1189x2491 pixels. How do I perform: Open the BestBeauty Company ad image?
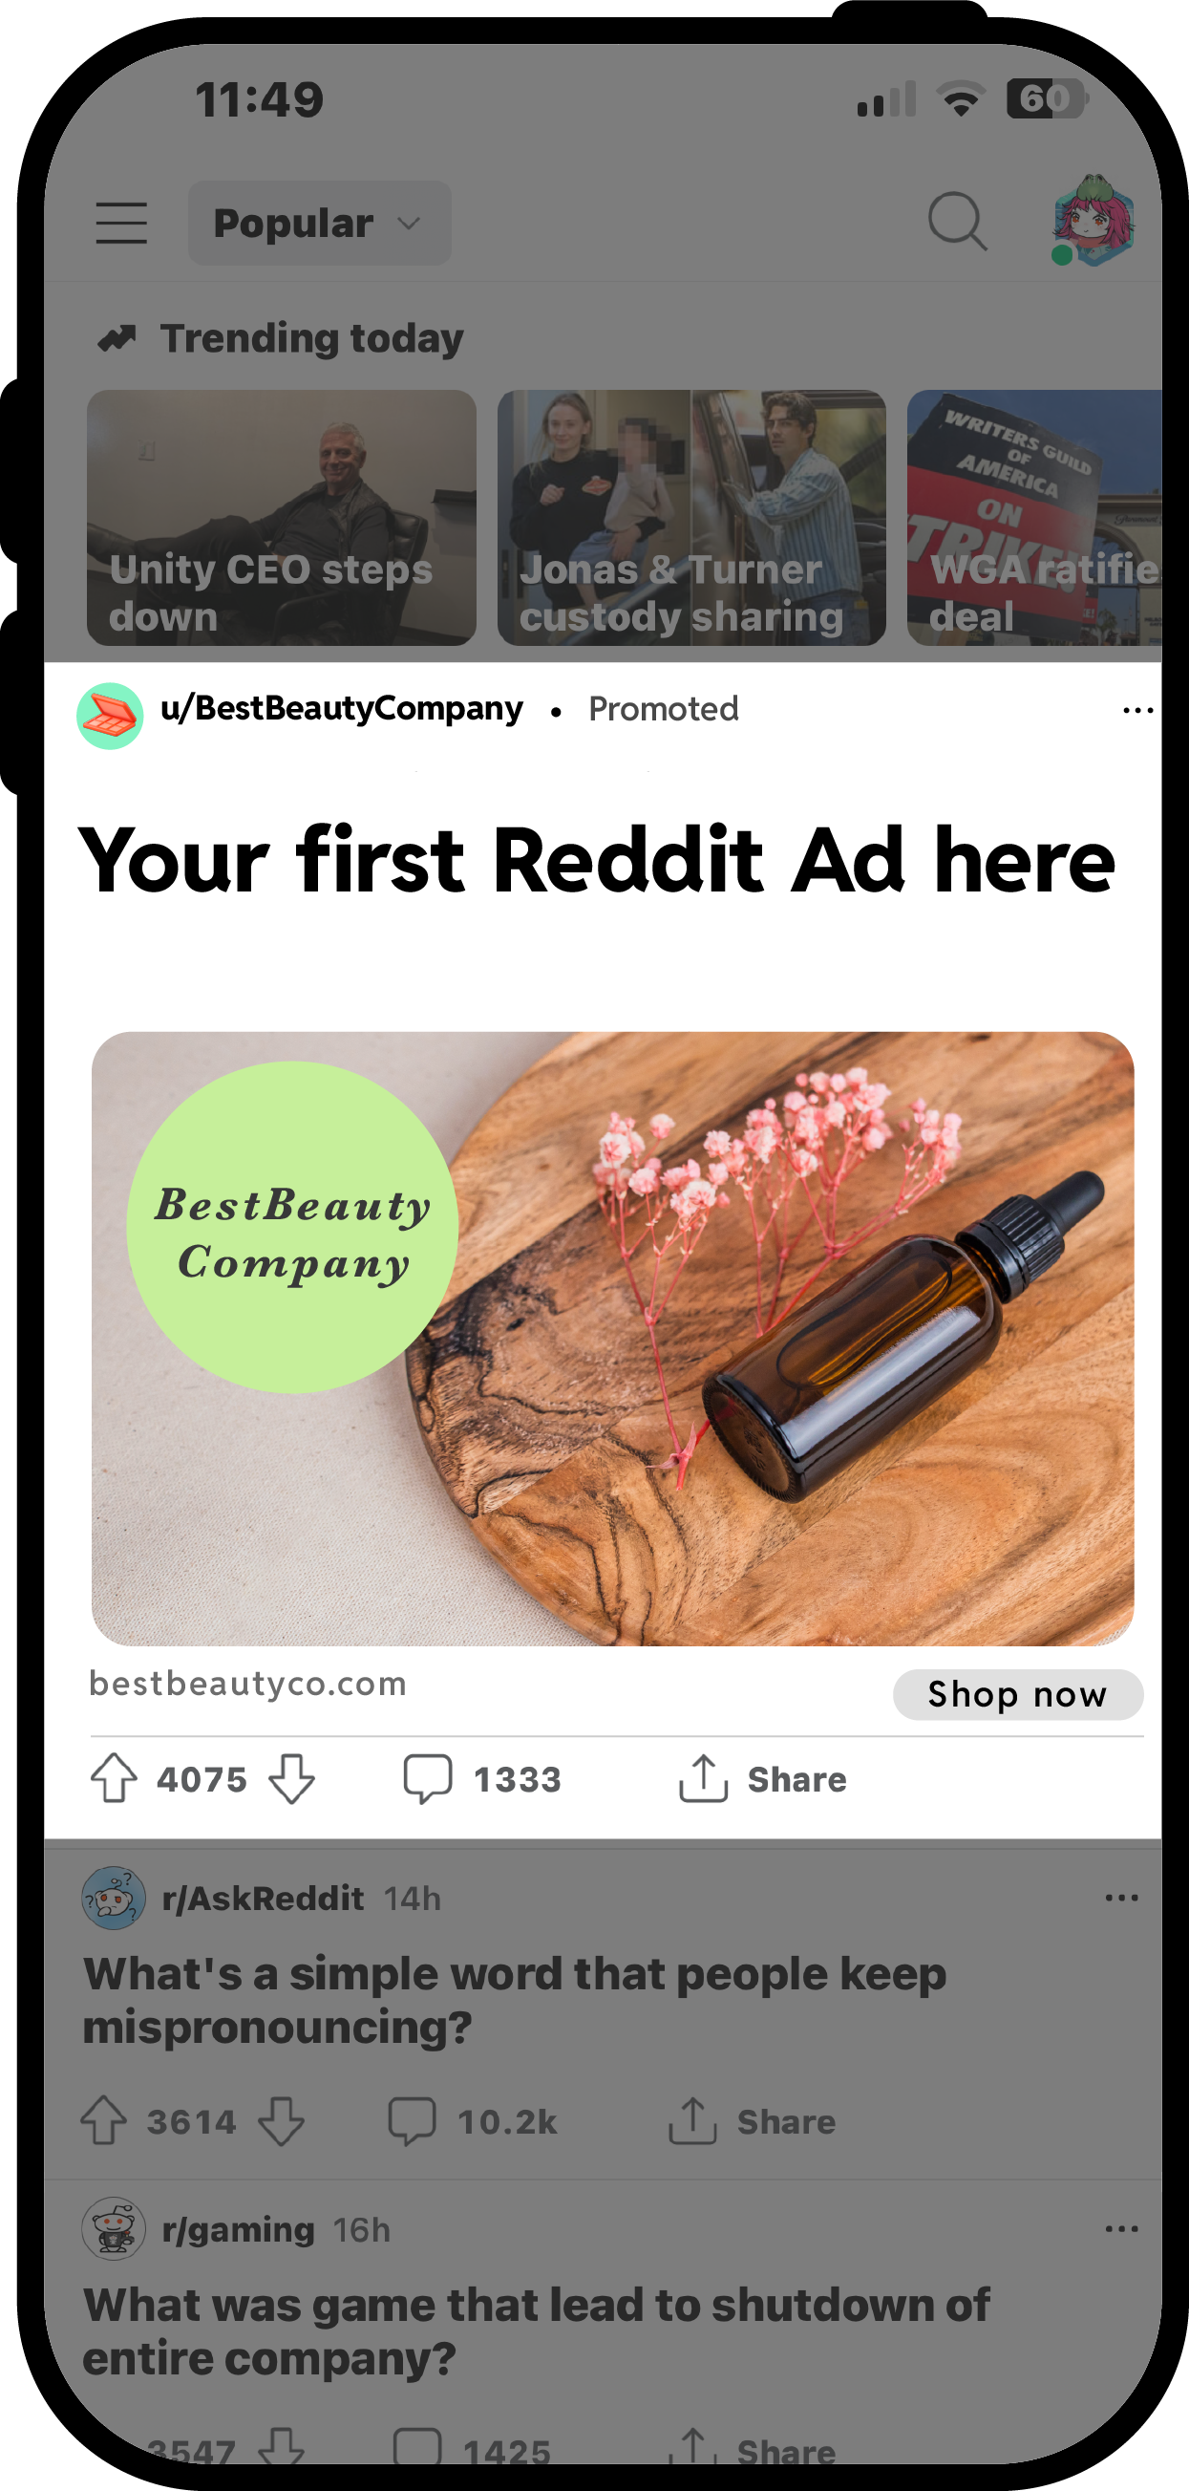[x=613, y=1339]
